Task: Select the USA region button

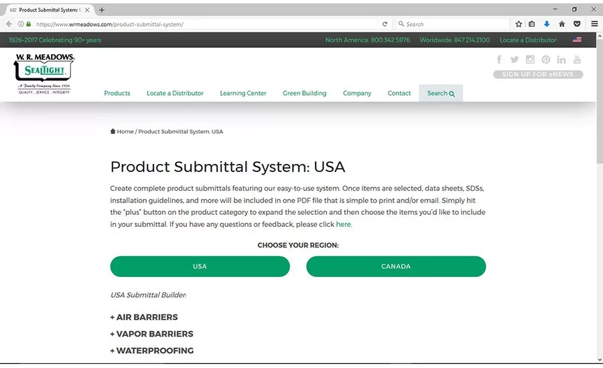Action: click(200, 266)
